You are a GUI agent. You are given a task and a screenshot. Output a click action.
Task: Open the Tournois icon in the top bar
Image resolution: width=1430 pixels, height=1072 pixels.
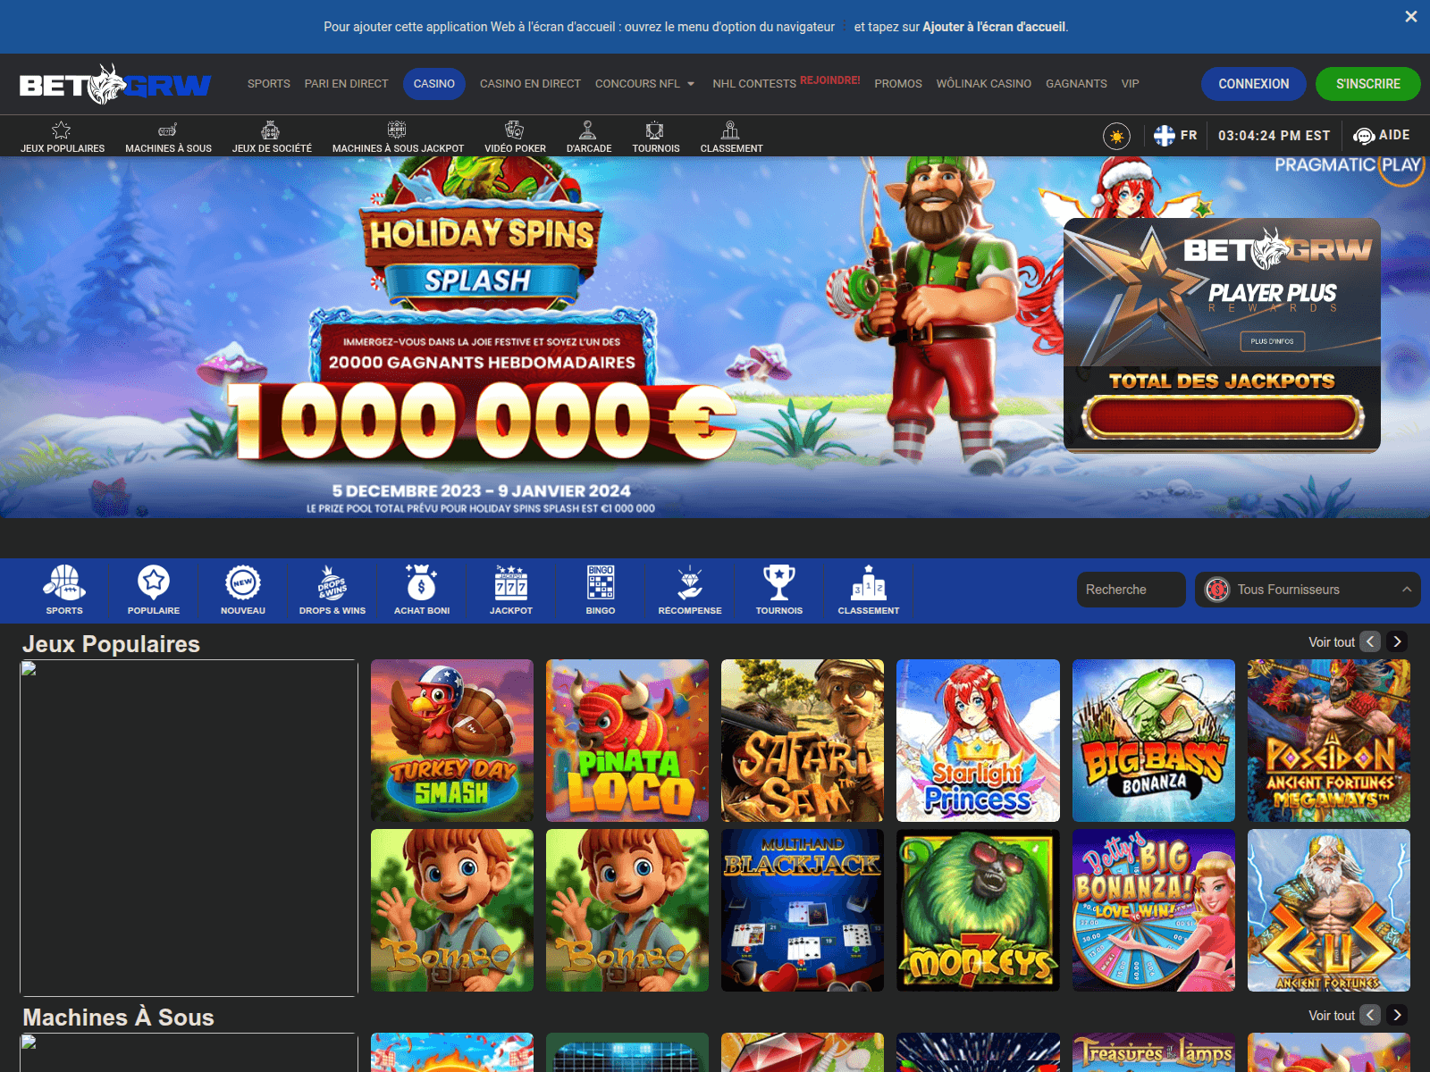pos(655,130)
